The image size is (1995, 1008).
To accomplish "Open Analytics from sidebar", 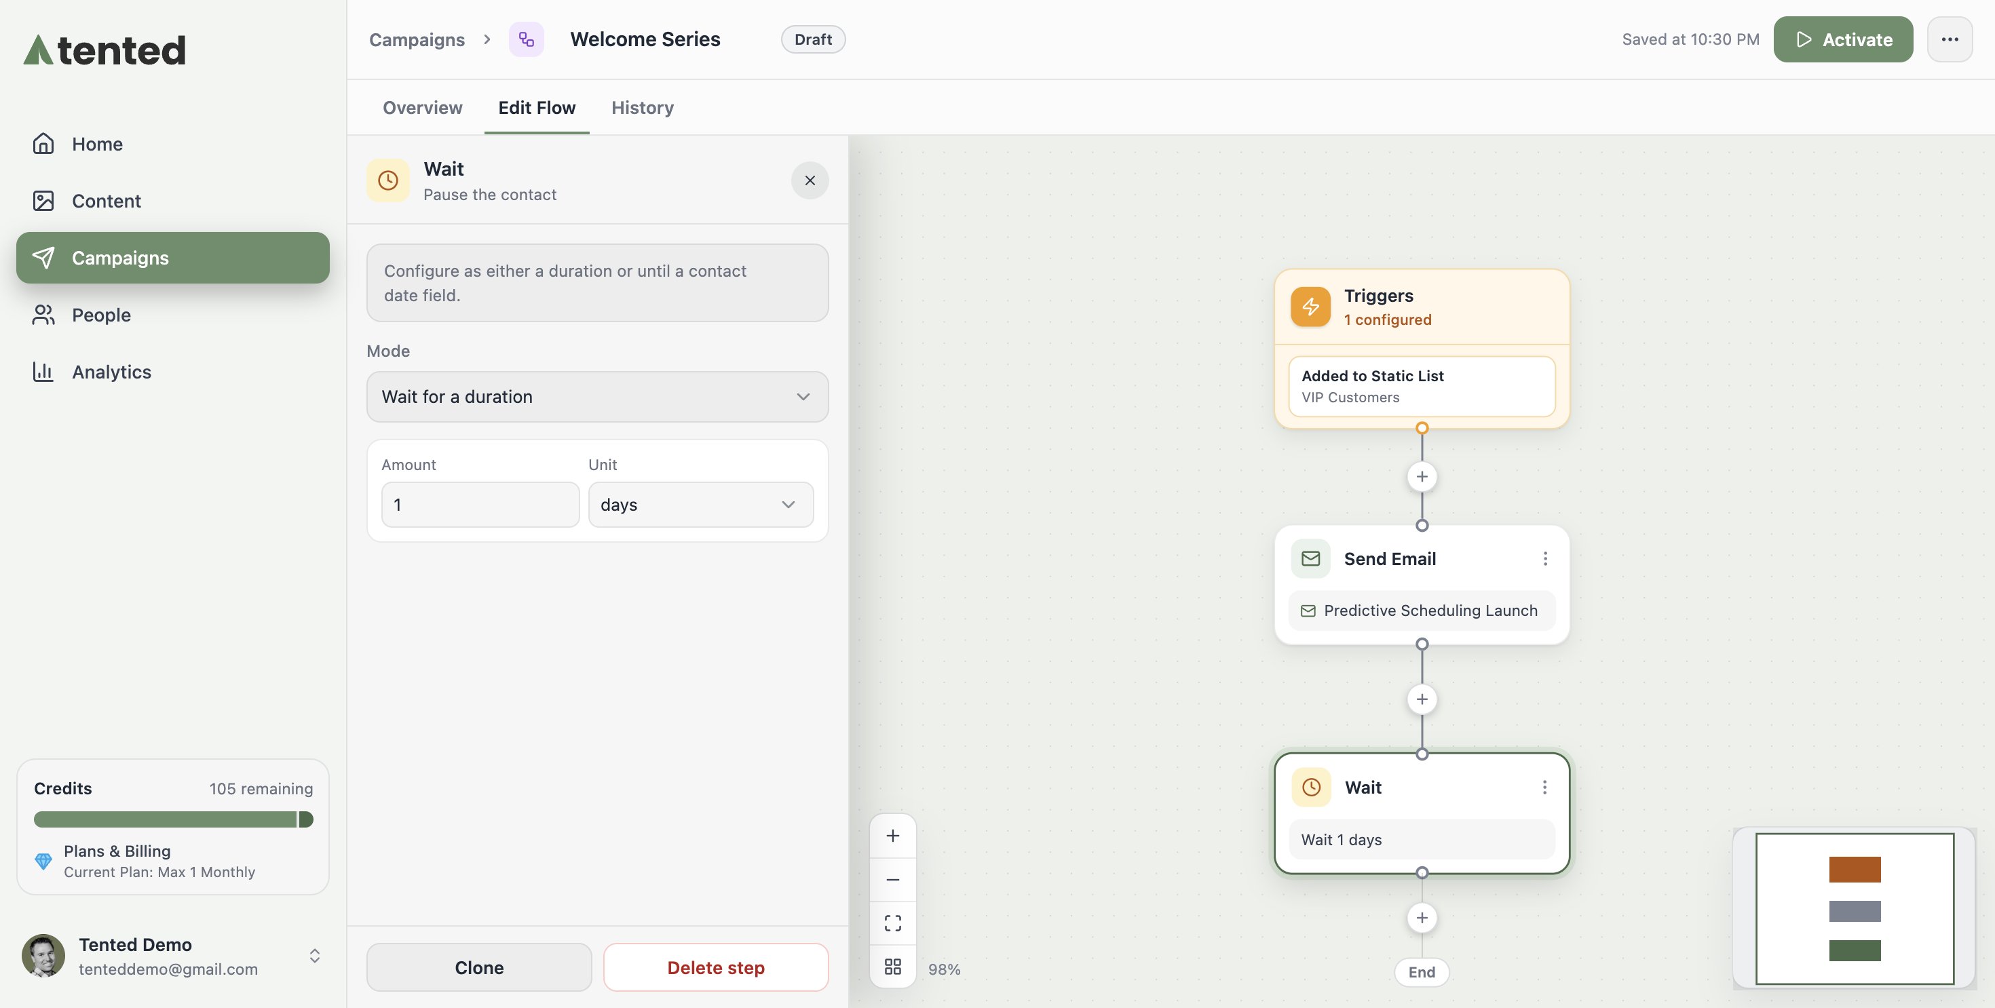I will 173,372.
